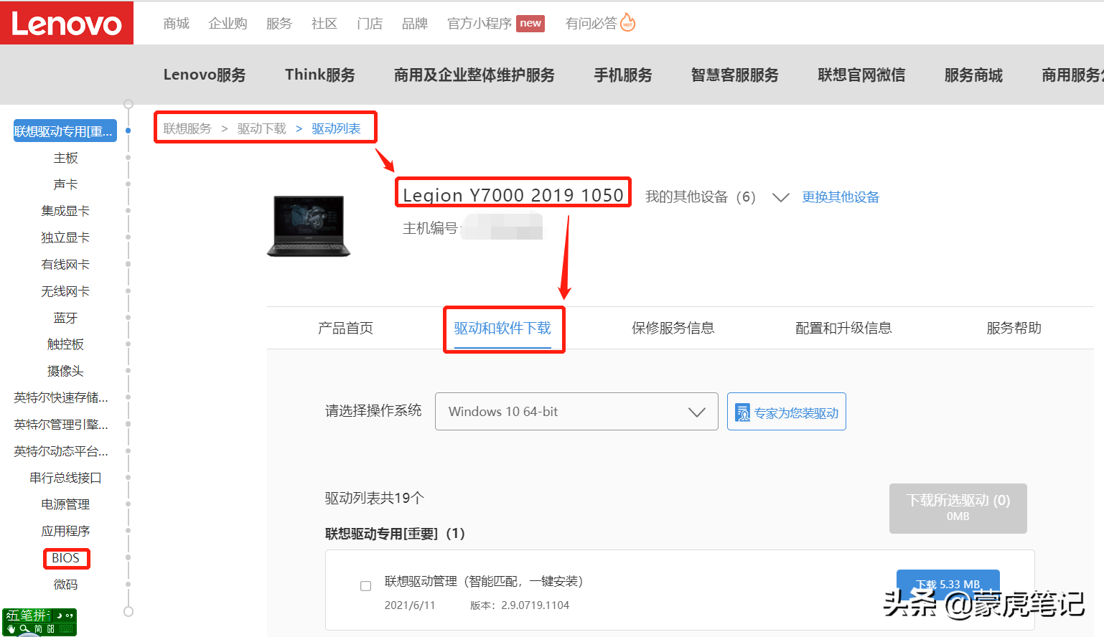Select 联想官网微信 menu item
This screenshot has width=1104, height=637.
pos(861,75)
